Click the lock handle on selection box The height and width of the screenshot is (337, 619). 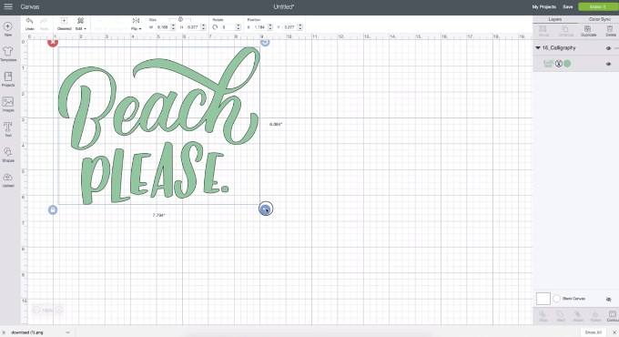(x=53, y=209)
